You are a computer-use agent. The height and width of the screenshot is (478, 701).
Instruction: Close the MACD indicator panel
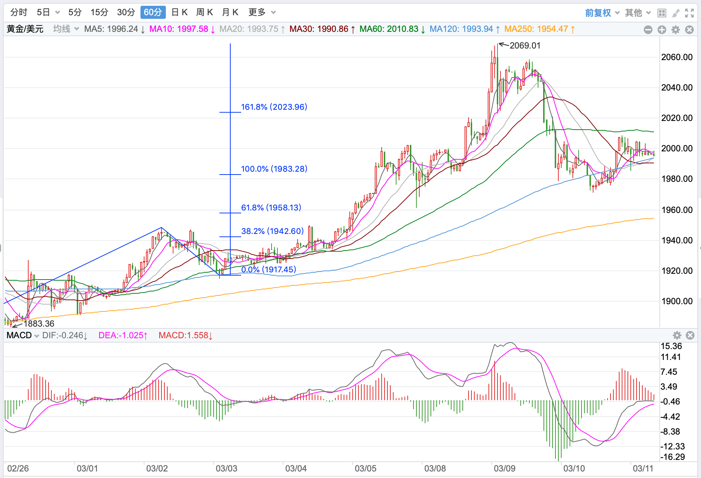pos(690,335)
